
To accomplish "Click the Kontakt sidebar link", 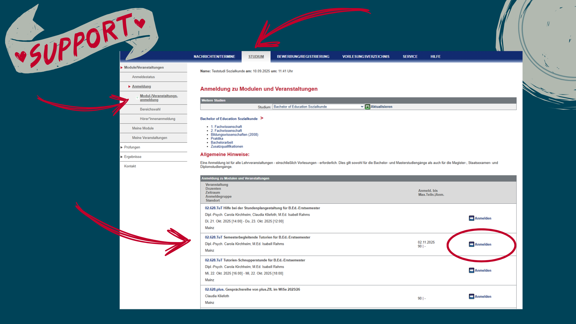I will (x=130, y=166).
